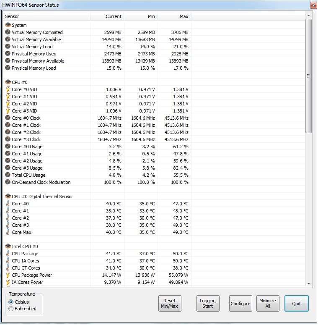318x325 pixels.
Task: Click the Physical Memory Used gauge icon
Action: point(8,54)
